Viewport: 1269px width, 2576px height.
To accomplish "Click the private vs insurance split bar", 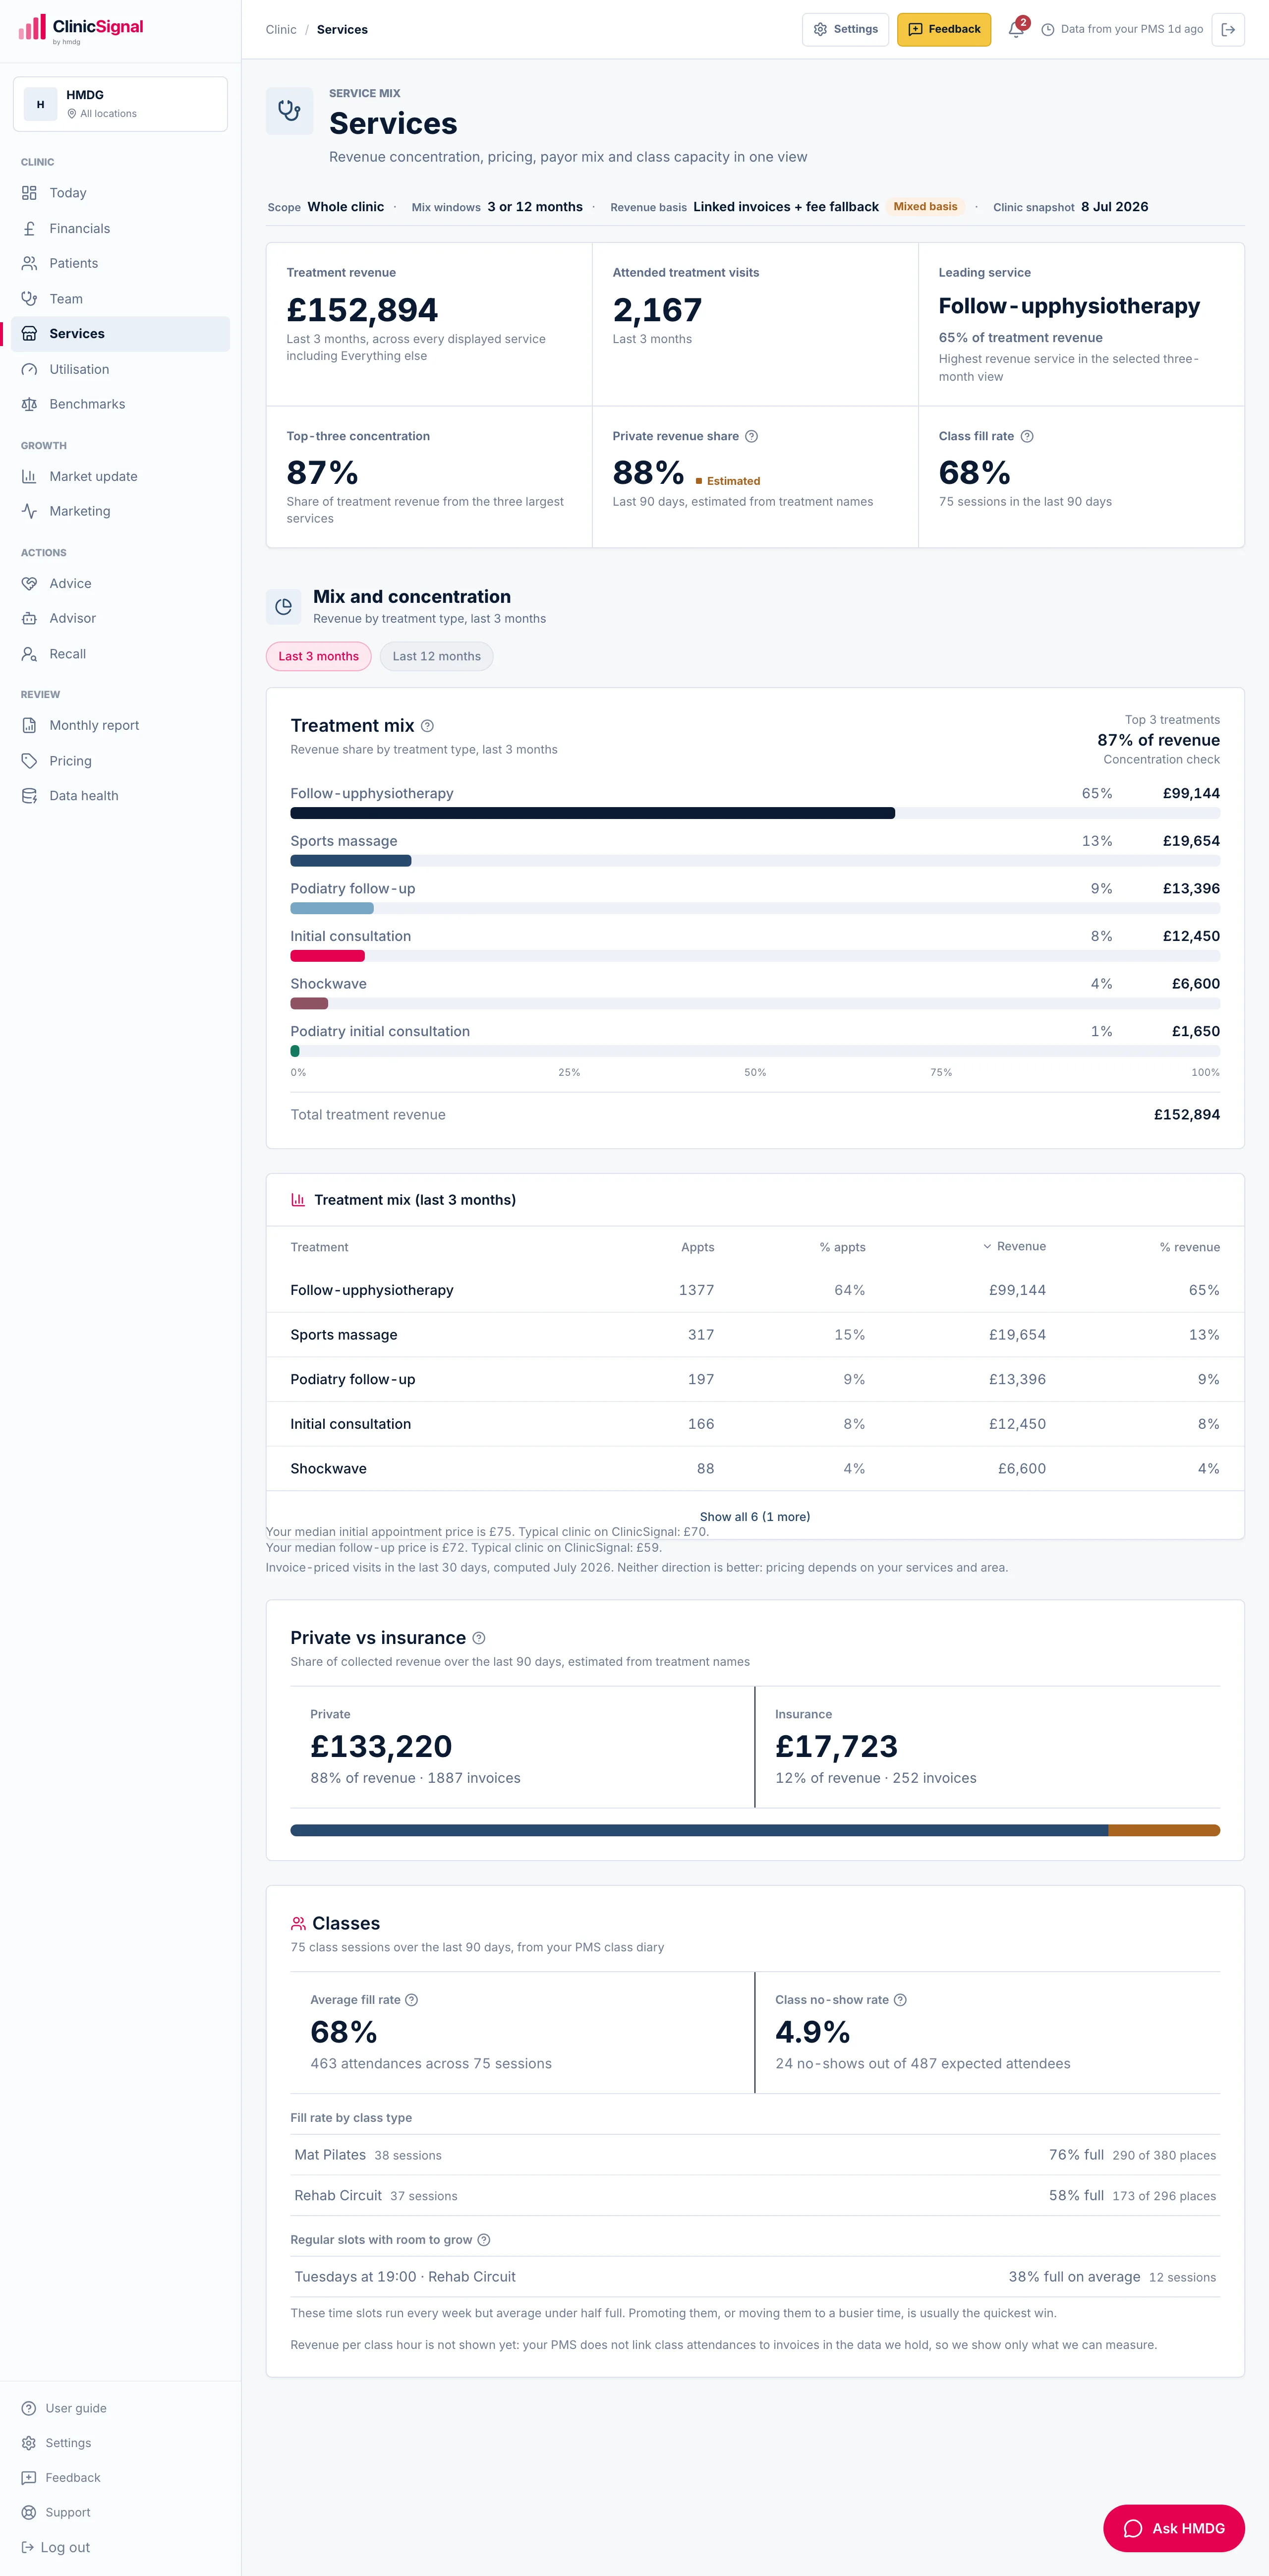I will pyautogui.click(x=755, y=1830).
